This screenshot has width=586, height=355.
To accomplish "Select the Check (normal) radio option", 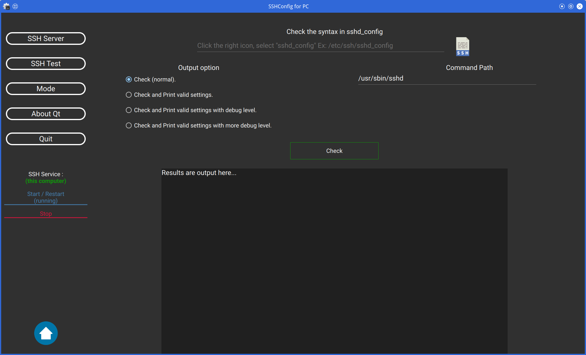I will (x=129, y=79).
